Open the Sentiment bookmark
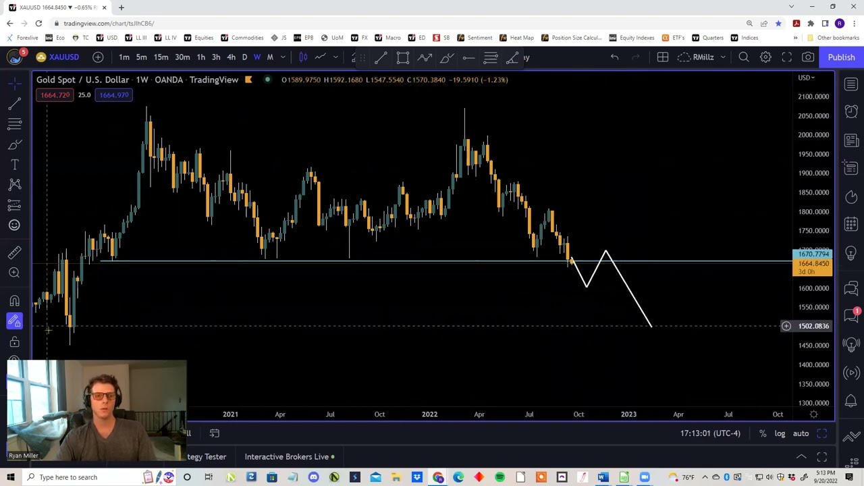Screen dimensions: 864x486 pos(475,38)
